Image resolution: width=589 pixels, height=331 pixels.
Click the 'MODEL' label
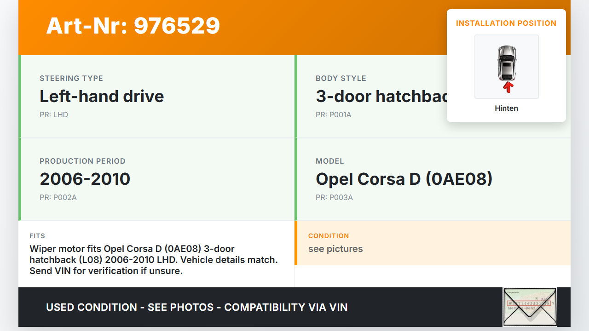pos(330,161)
